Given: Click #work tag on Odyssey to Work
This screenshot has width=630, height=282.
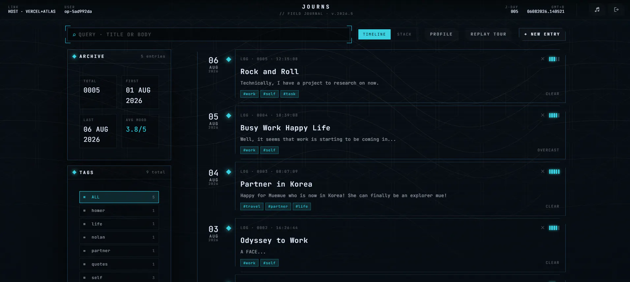Looking at the screenshot, I should coord(249,263).
